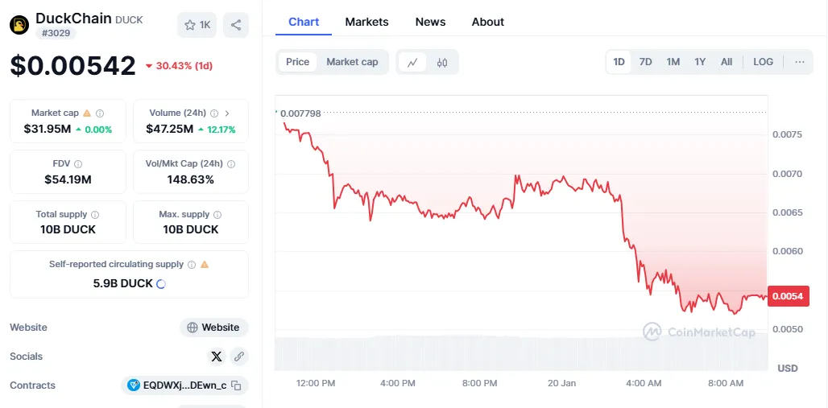828x408 pixels.
Task: Click the chain link icon under Socials
Action: 238,356
